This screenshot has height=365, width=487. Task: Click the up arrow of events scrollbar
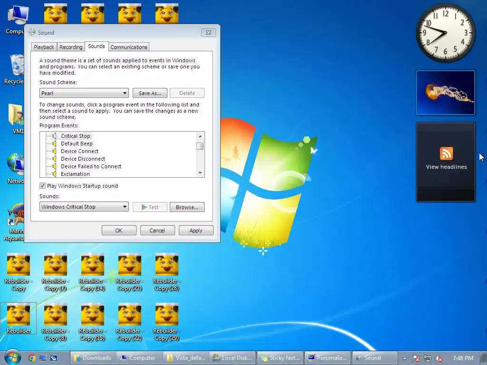[x=200, y=136]
